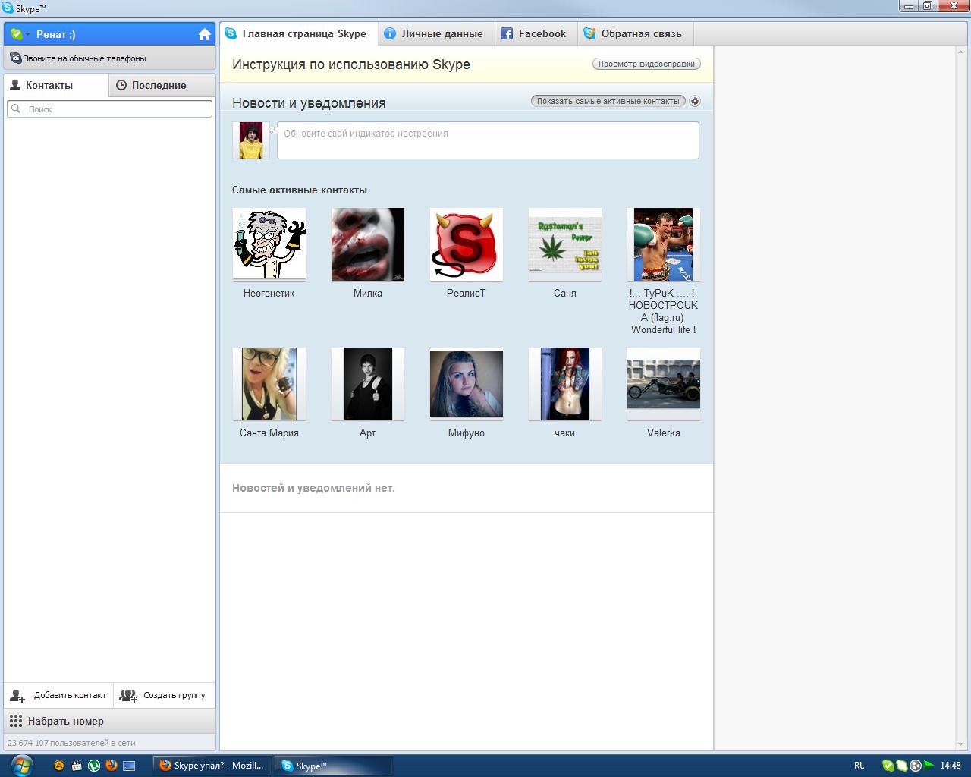Click the Show Desktop quick launch icon

[x=129, y=766]
